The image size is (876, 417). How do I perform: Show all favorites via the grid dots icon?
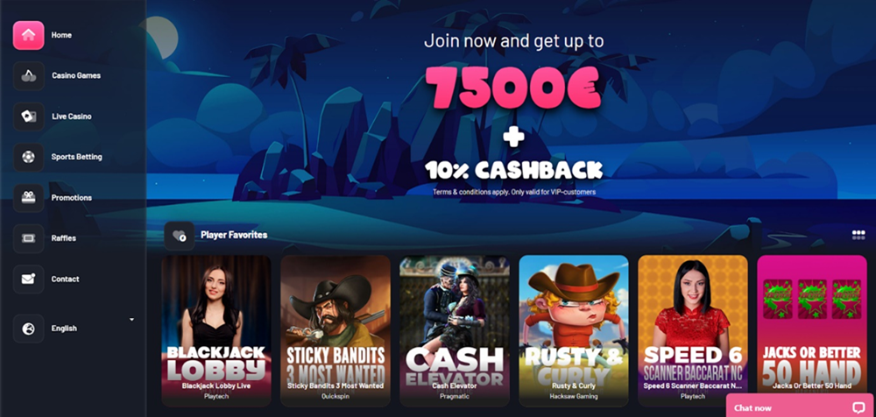pos(858,236)
